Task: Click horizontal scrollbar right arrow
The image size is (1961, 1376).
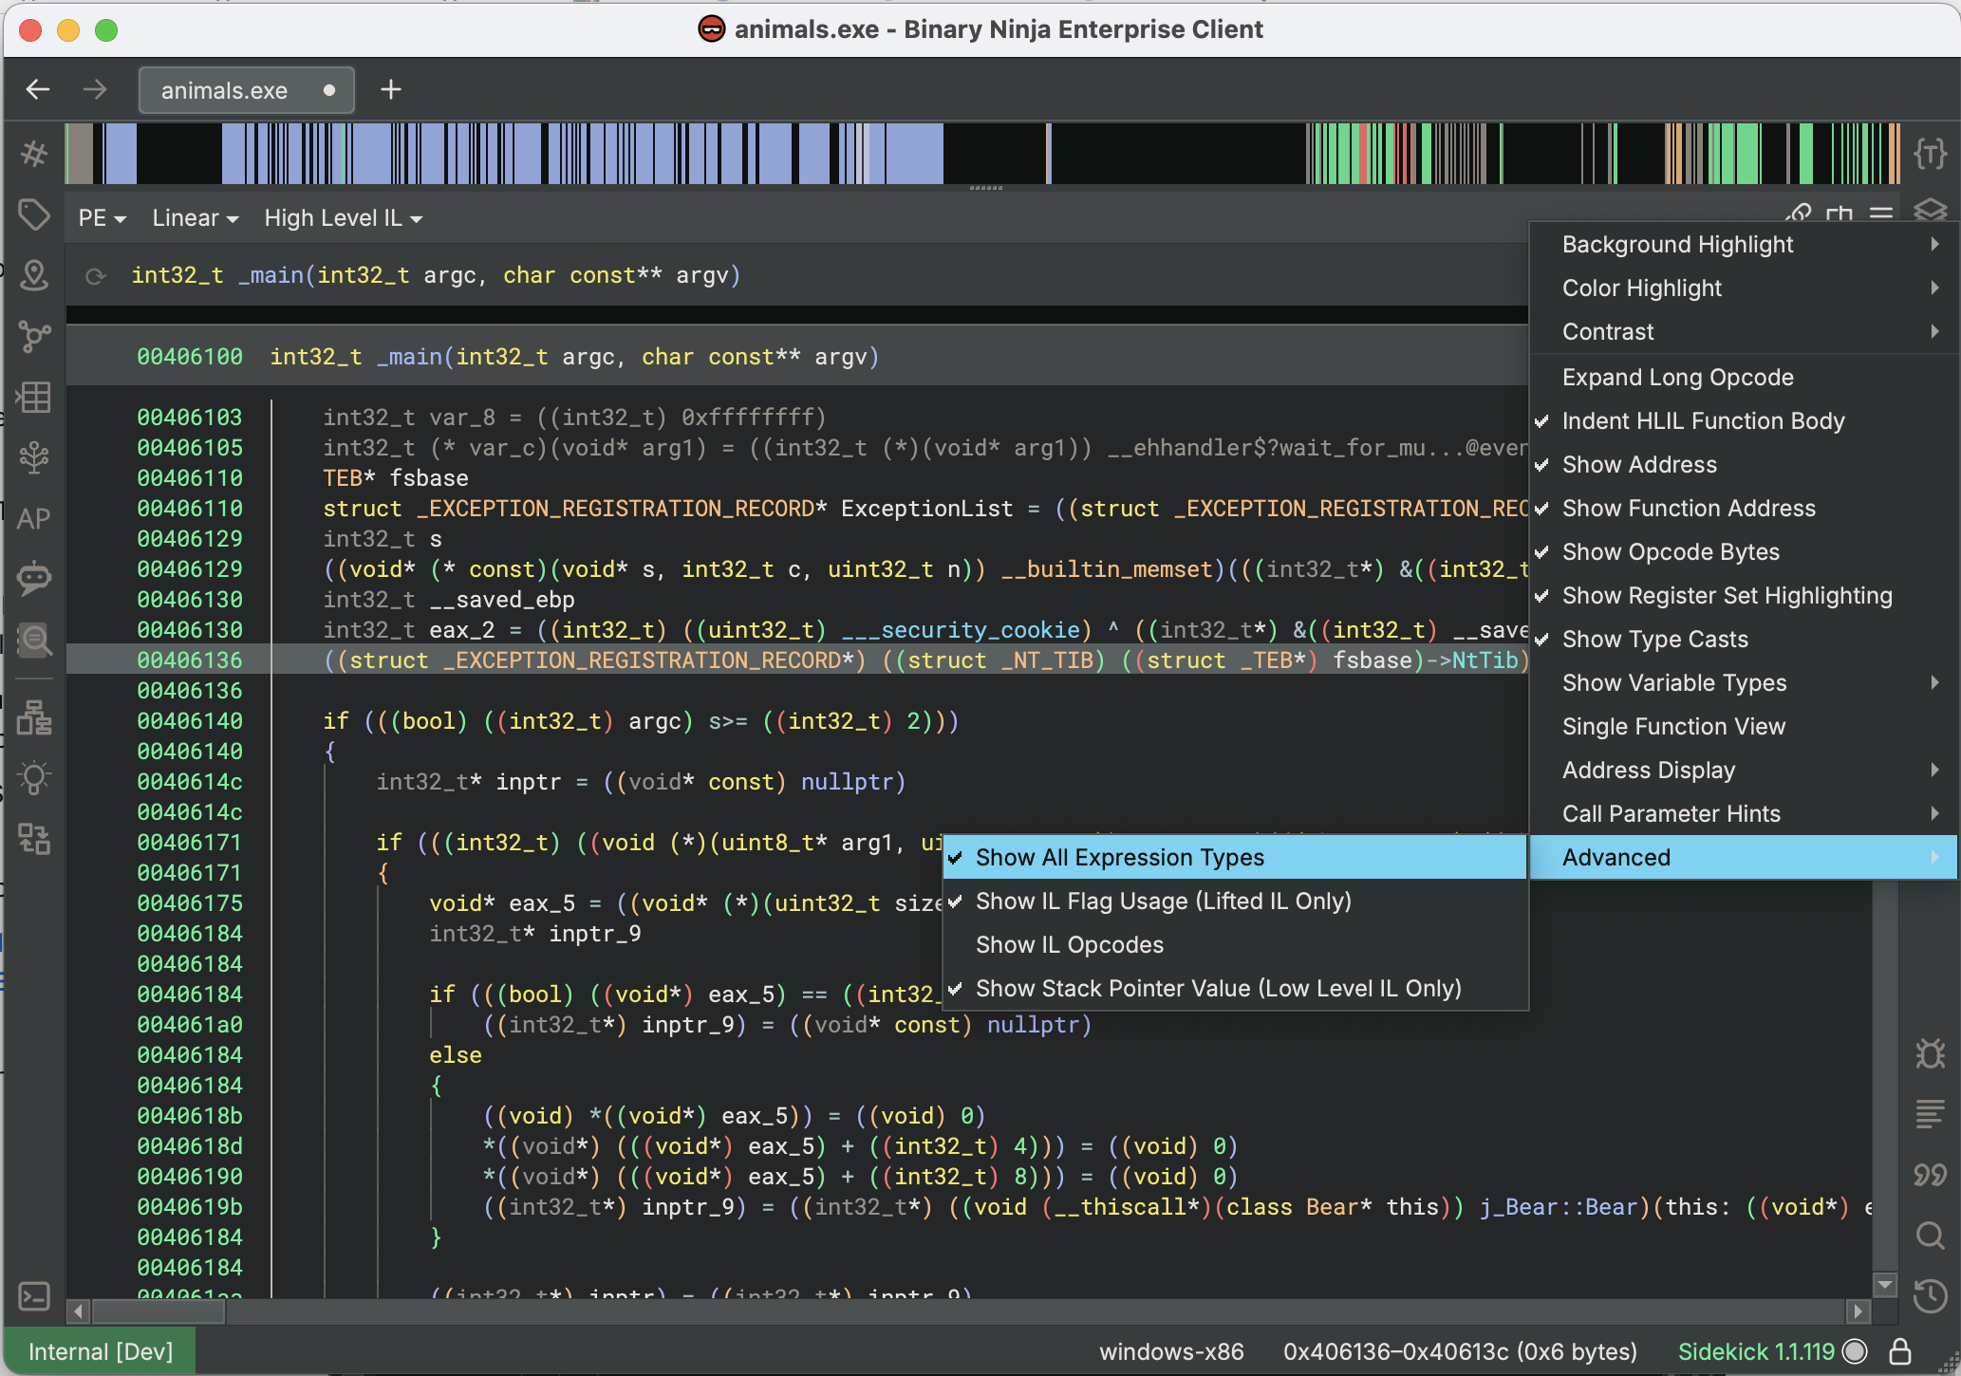Action: (1858, 1311)
